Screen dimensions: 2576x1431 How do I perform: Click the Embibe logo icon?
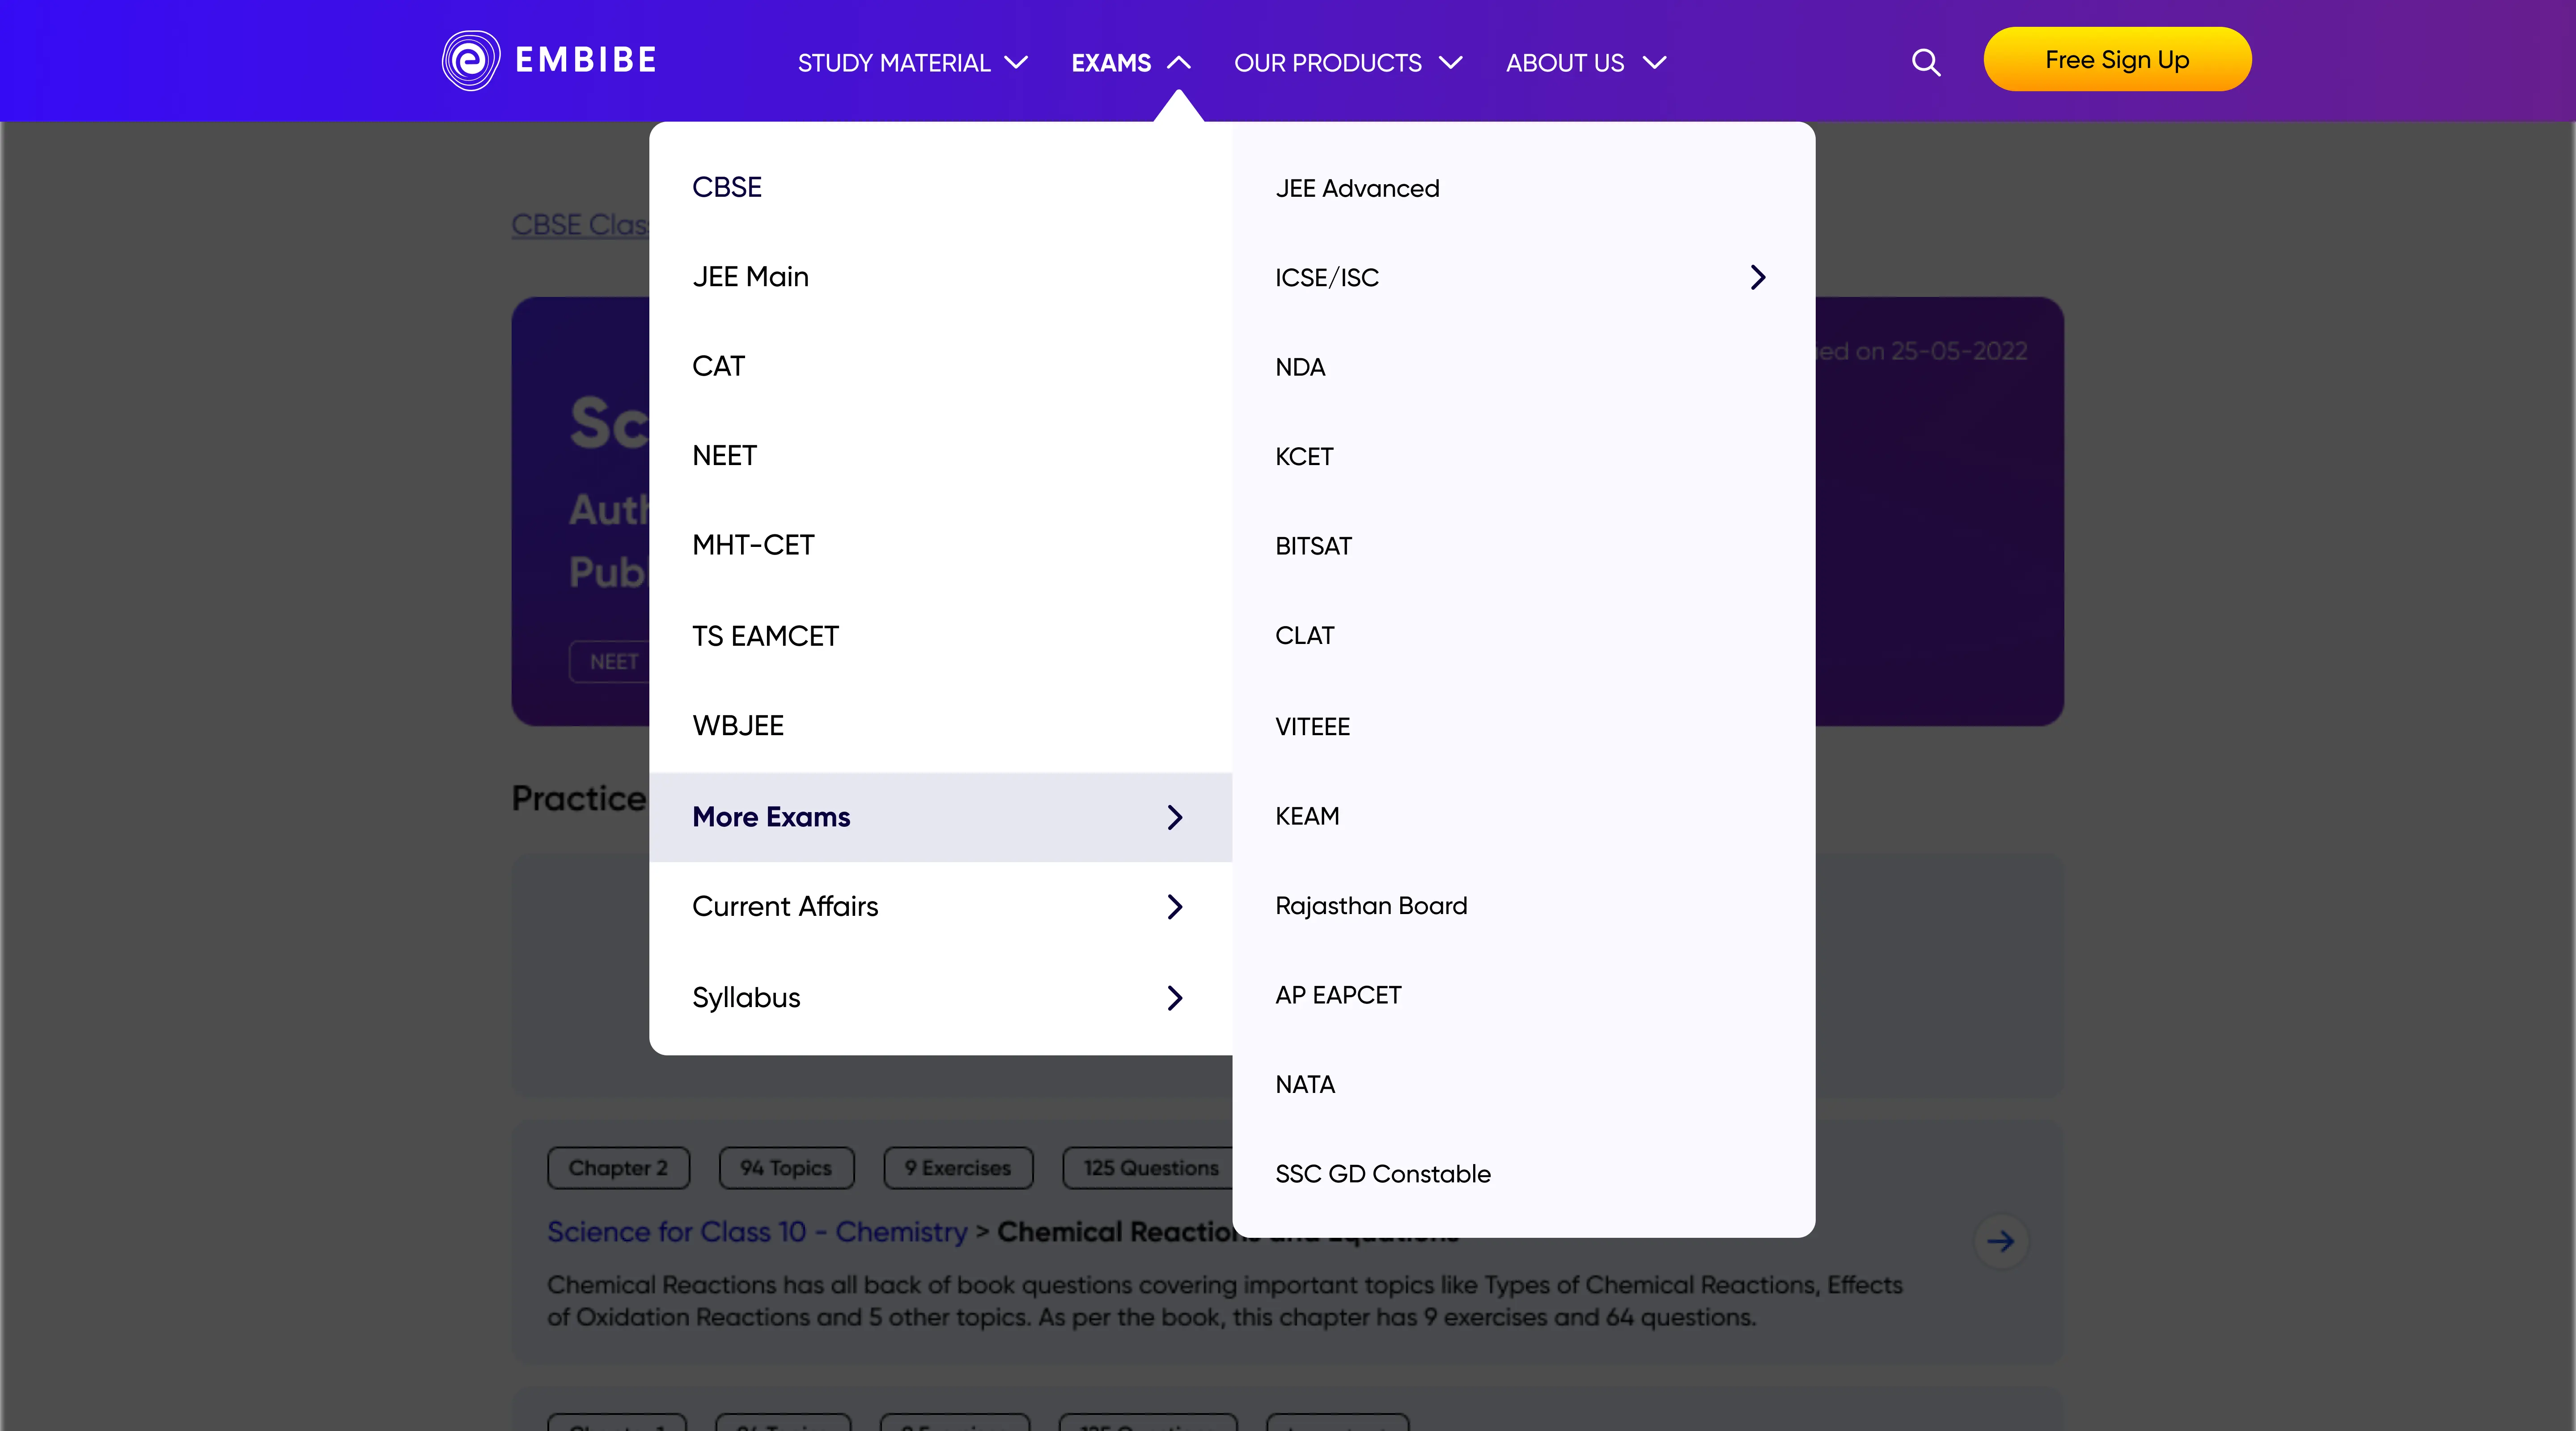471,60
